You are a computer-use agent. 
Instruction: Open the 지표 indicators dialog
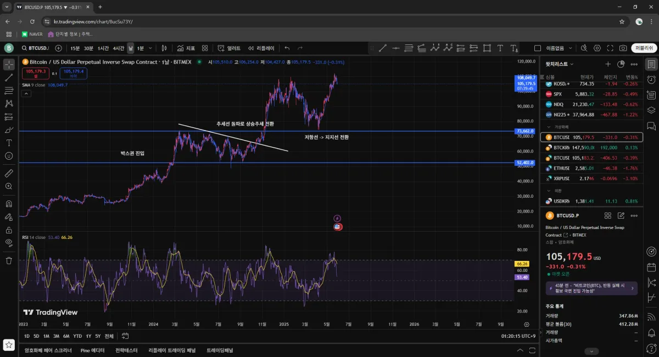coord(186,48)
